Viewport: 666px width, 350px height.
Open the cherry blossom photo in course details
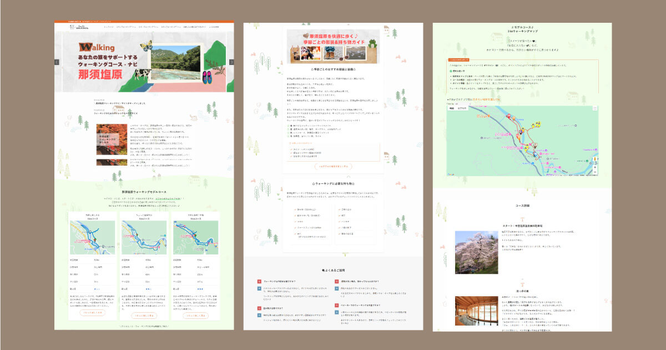coord(469,252)
